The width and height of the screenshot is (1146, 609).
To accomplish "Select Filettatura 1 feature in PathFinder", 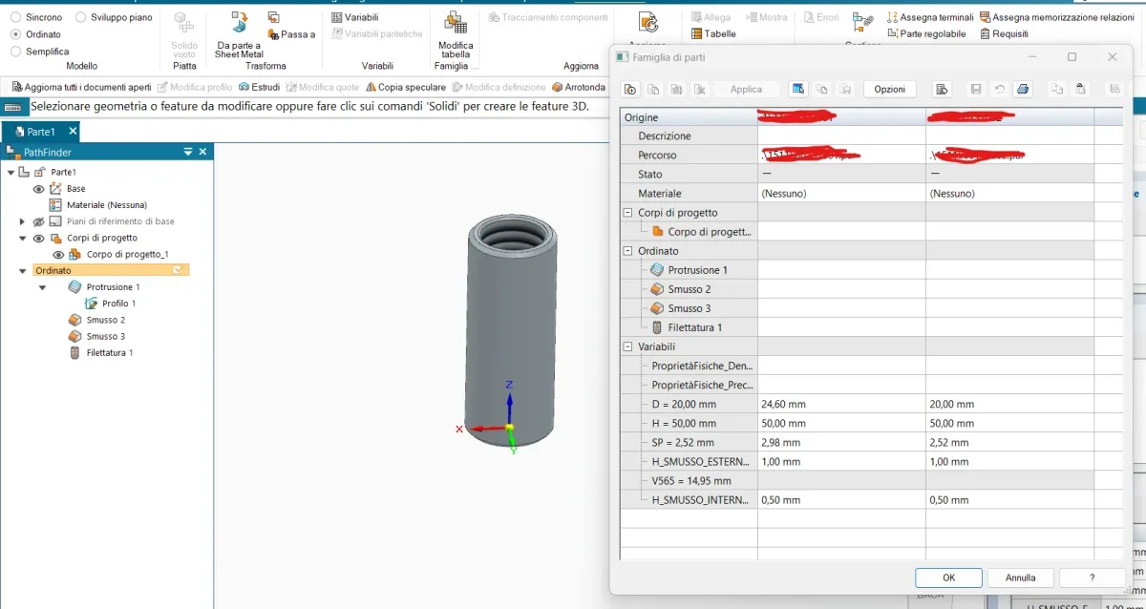I will coord(109,353).
